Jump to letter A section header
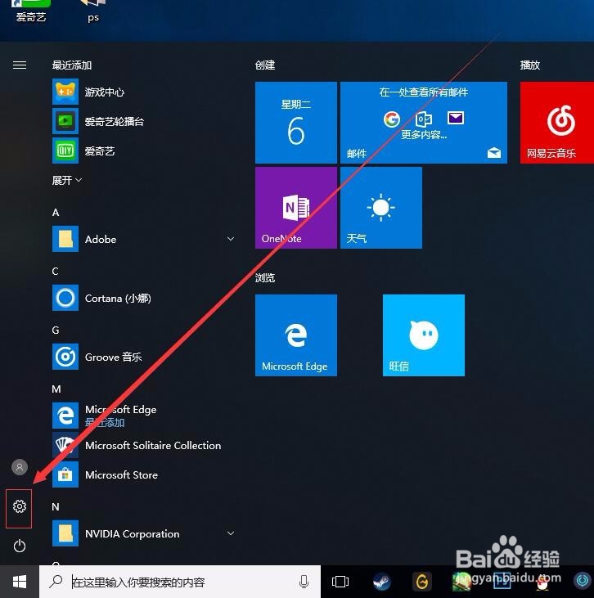Viewport: 594px width, 598px height. [x=56, y=212]
